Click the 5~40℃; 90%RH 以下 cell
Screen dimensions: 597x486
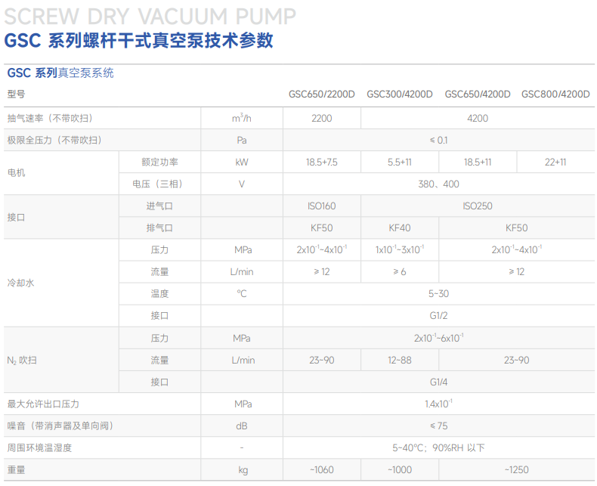click(438, 448)
